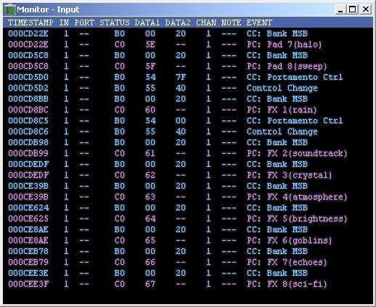Viewport: 376px width, 307px height.
Task: Maximize the Monitor - Input window
Action: point(353,9)
